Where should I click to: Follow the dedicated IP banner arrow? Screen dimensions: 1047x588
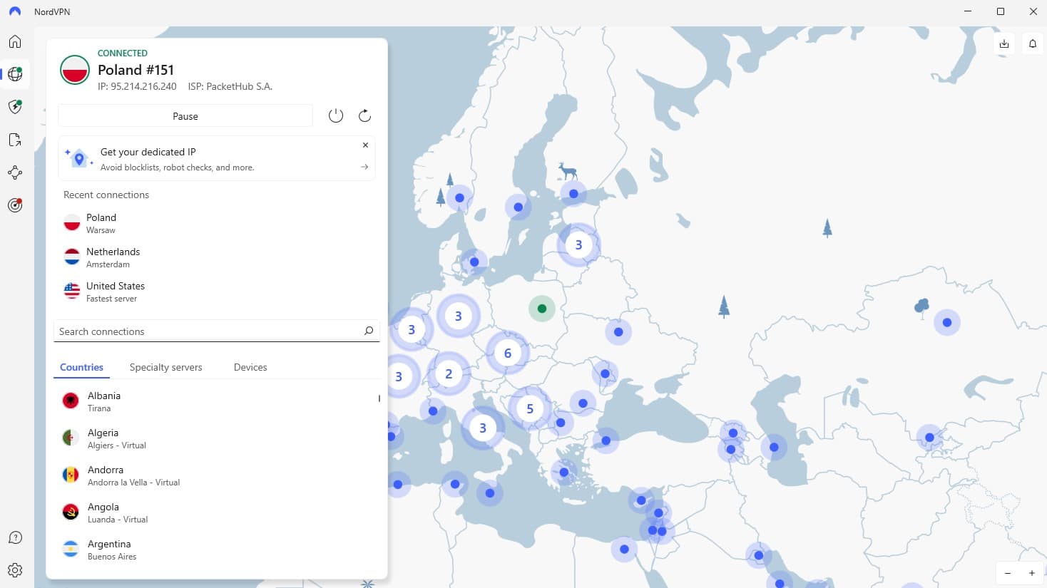(364, 167)
